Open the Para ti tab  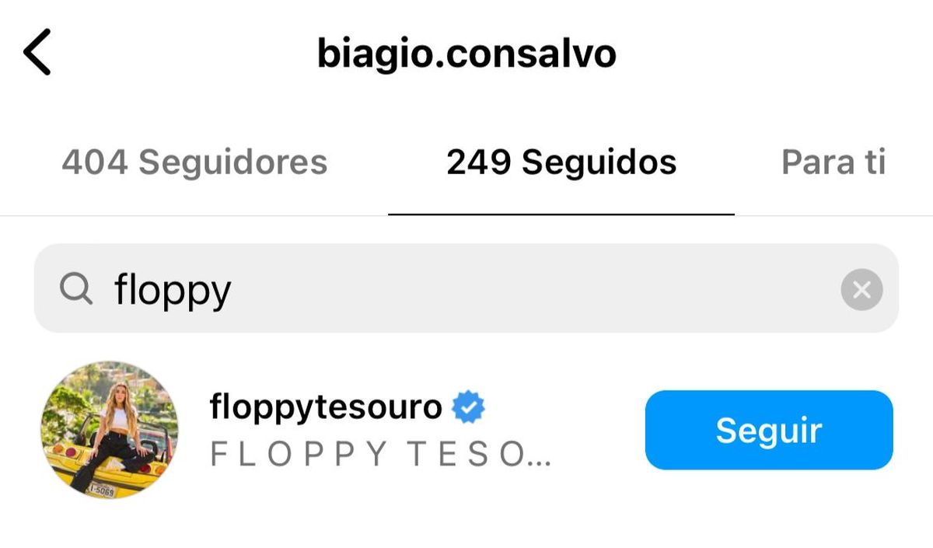tap(833, 162)
